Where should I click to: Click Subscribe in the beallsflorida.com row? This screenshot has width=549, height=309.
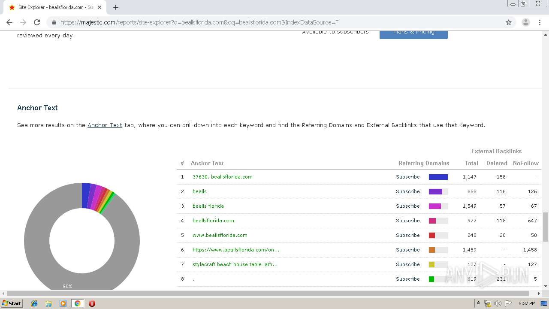[408, 221]
